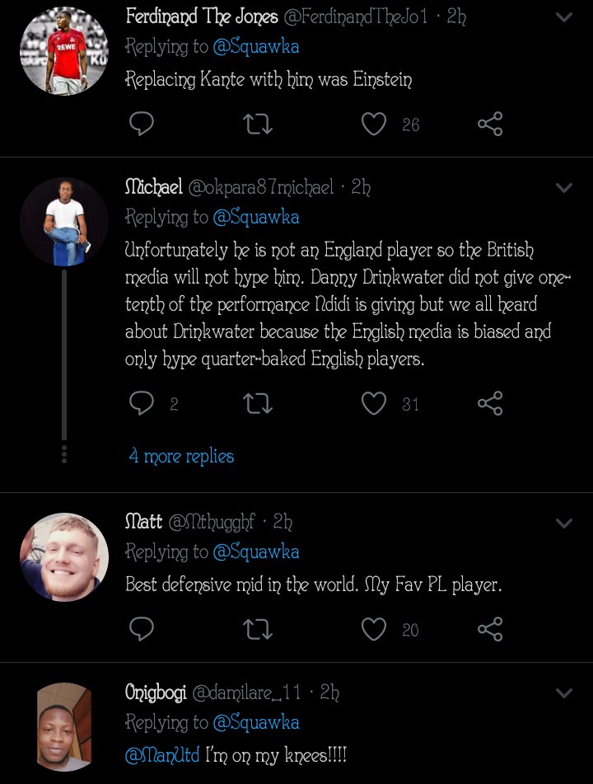Open options chevron on Matt's tweet
This screenshot has width=593, height=784.
pos(564,523)
